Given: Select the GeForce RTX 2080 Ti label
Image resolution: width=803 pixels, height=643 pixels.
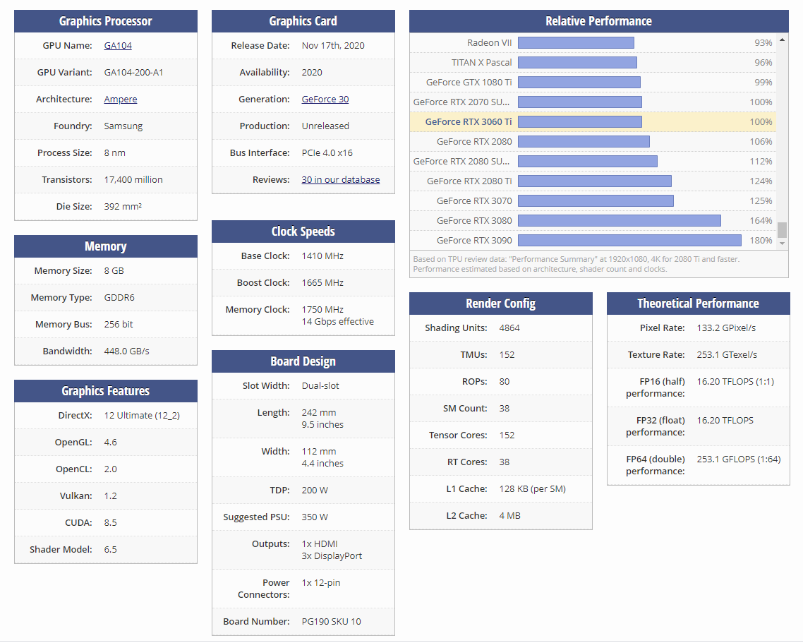Looking at the screenshot, I should tap(470, 181).
